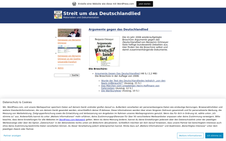Click the 'Weitere Informationen' button
226x141 pixels.
tap(190, 135)
